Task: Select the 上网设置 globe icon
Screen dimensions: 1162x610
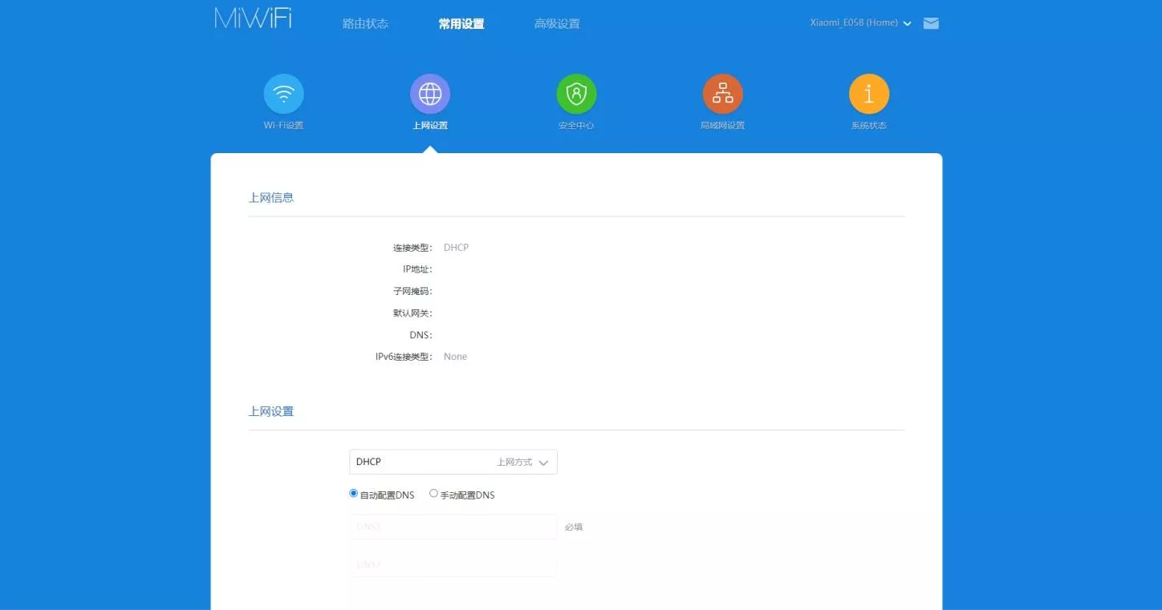Action: click(430, 94)
